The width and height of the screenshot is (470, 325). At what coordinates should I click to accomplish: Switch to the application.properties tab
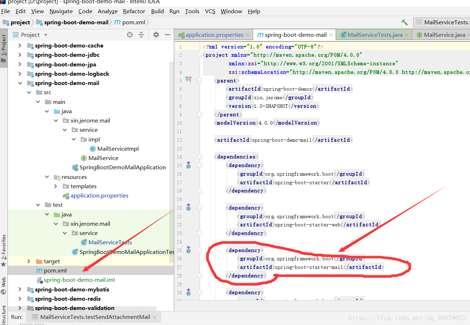point(214,35)
